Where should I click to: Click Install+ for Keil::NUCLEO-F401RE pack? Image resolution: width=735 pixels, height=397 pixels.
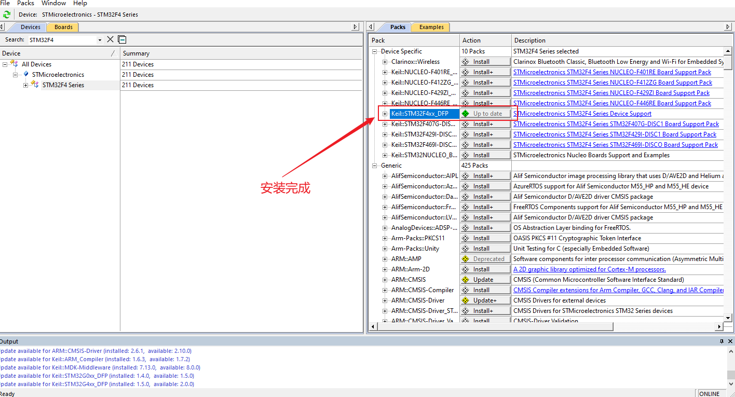click(x=485, y=72)
